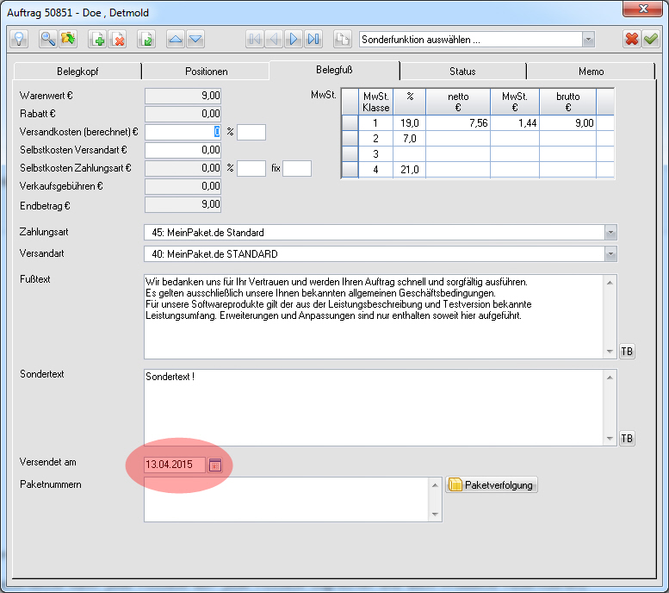The width and height of the screenshot is (669, 593).
Task: Open the Versandart dropdown
Action: click(610, 254)
